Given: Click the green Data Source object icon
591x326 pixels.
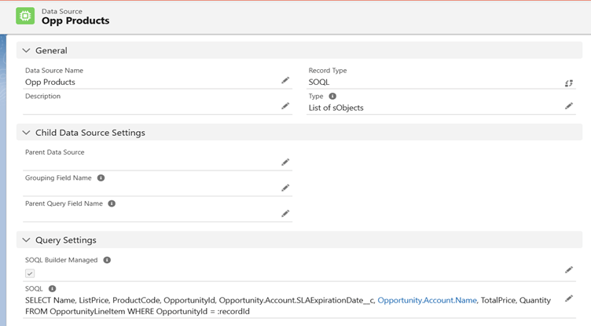Looking at the screenshot, I should pyautogui.click(x=25, y=16).
